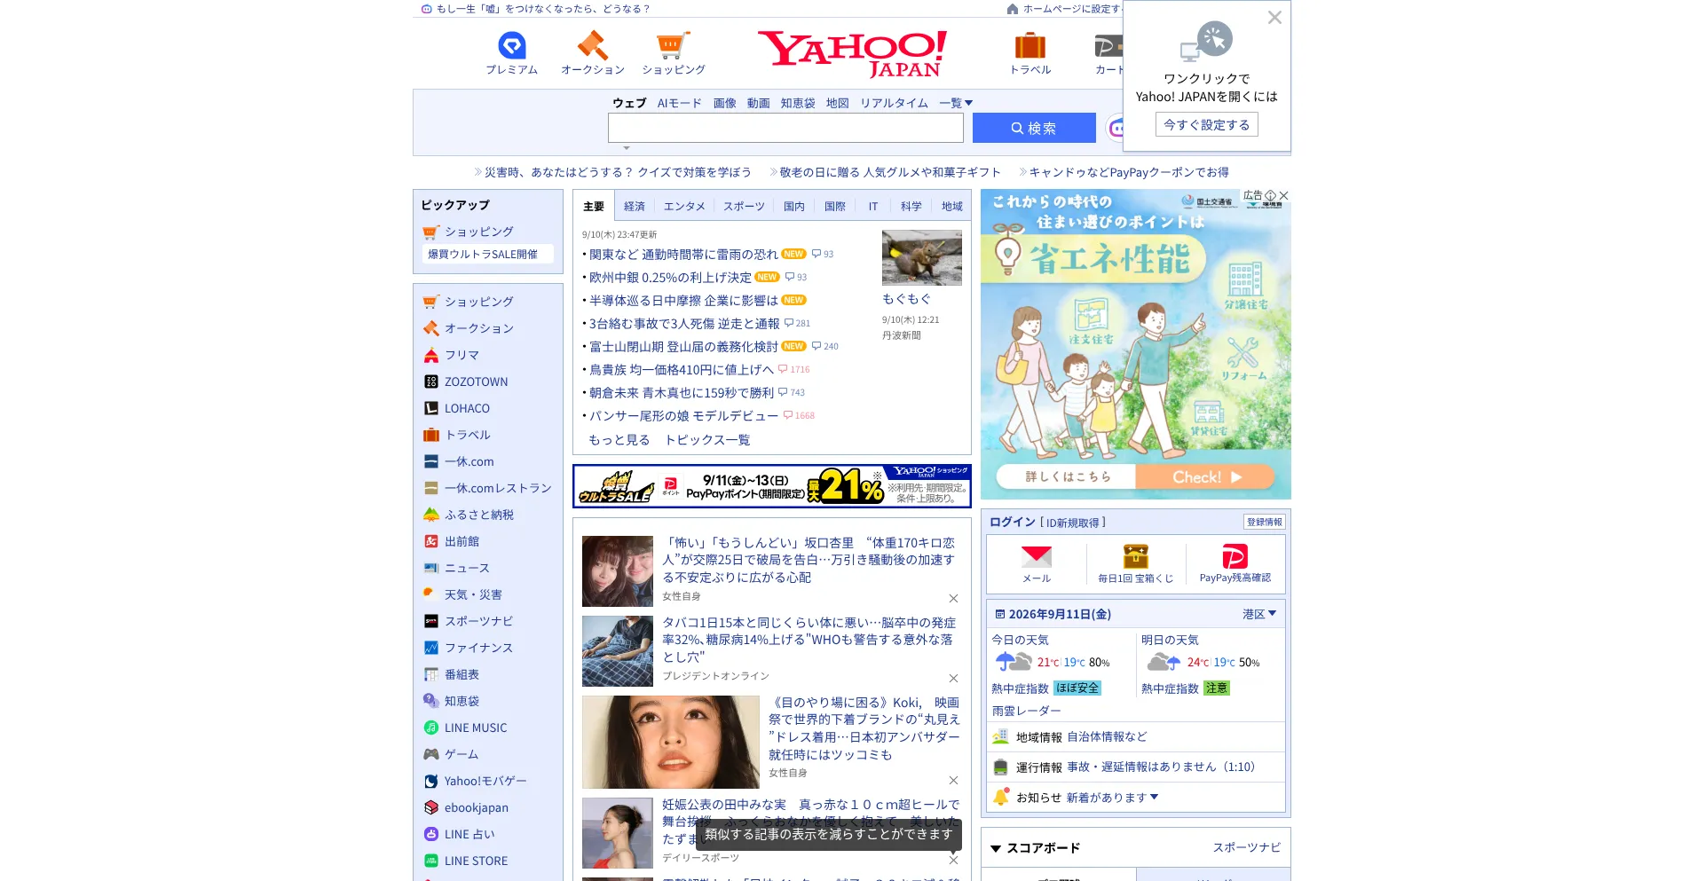Open LINE 占い in the sidebar
Screen dimensions: 1704x881
click(469, 834)
